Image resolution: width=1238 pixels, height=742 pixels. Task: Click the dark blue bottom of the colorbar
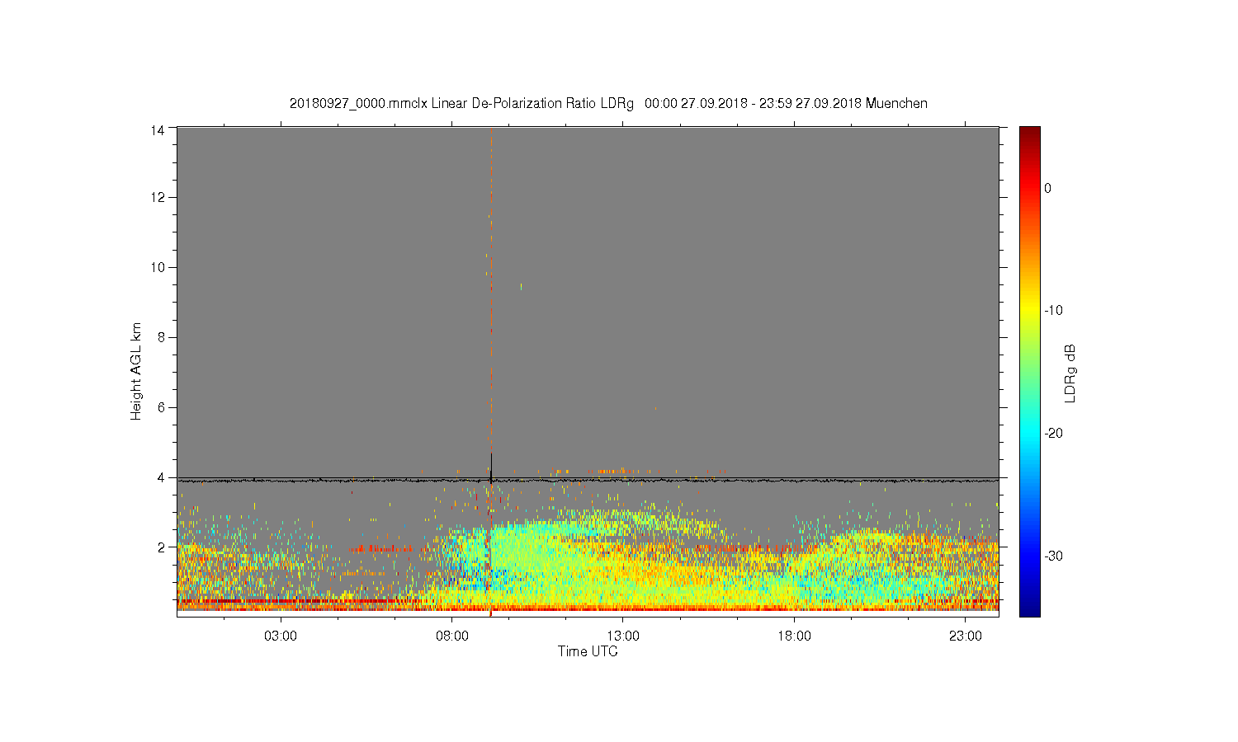pyautogui.click(x=1030, y=608)
